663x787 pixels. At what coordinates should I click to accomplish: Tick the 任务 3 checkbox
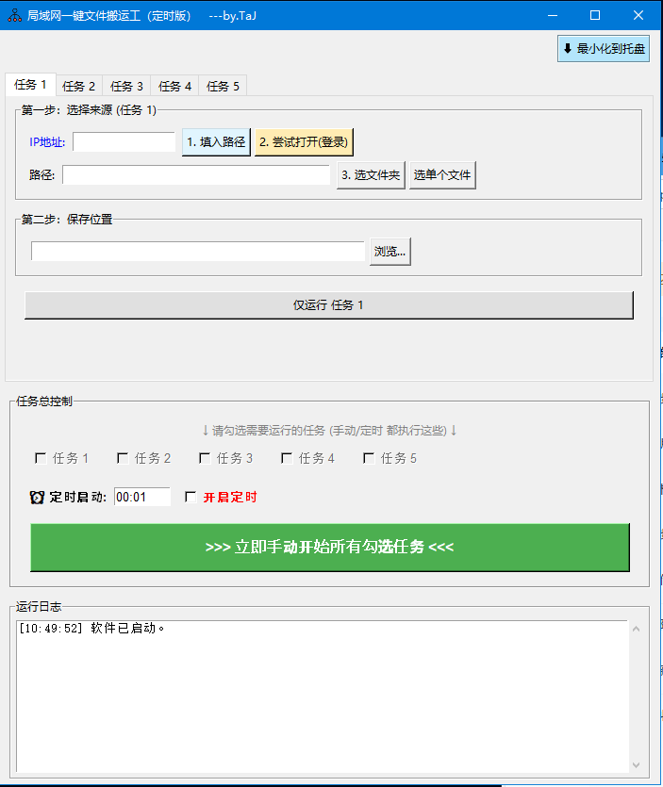pos(205,459)
